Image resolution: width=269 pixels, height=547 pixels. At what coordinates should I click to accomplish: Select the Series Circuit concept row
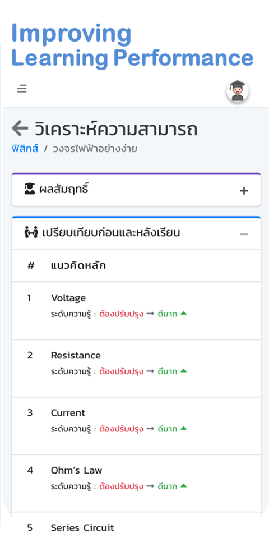click(x=136, y=528)
